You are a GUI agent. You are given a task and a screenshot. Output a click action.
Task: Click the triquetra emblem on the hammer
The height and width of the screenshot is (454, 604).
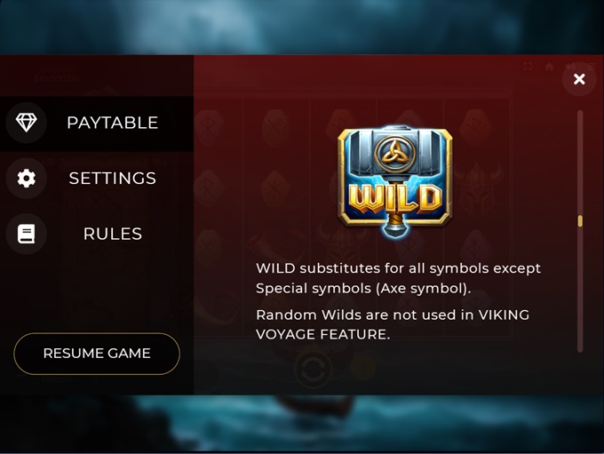[x=395, y=155]
